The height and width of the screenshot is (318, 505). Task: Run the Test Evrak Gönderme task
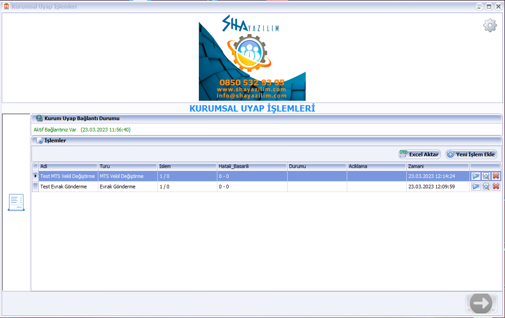[x=476, y=187]
